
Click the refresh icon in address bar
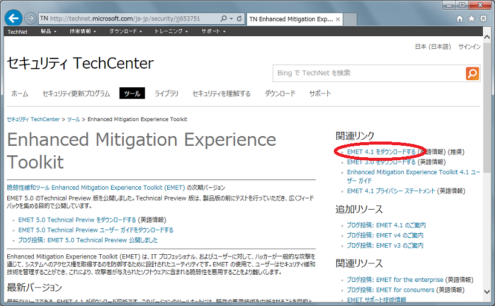[240, 19]
